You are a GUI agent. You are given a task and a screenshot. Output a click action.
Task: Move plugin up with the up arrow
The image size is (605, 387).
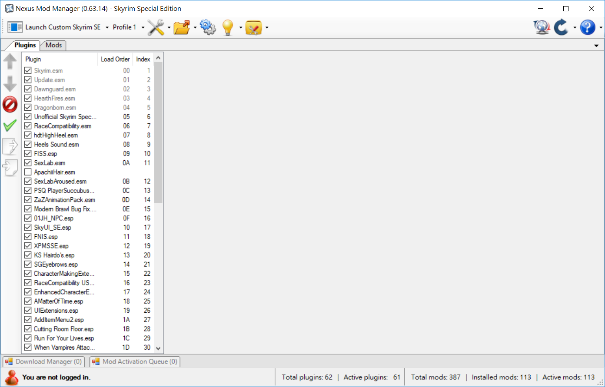click(x=10, y=62)
